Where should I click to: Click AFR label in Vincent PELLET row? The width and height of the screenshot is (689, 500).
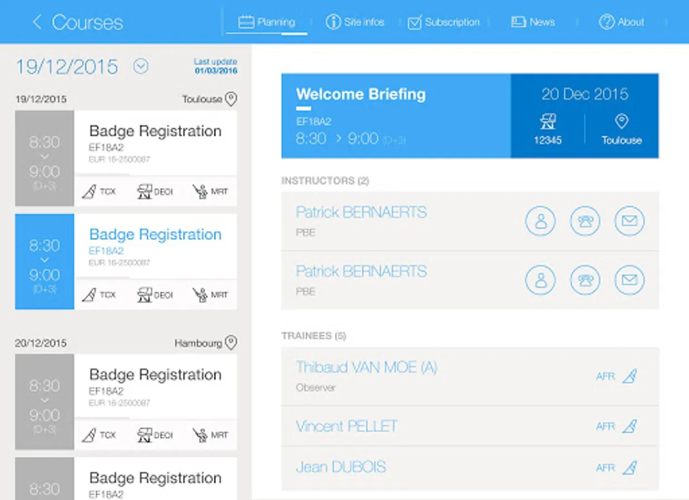click(x=605, y=427)
